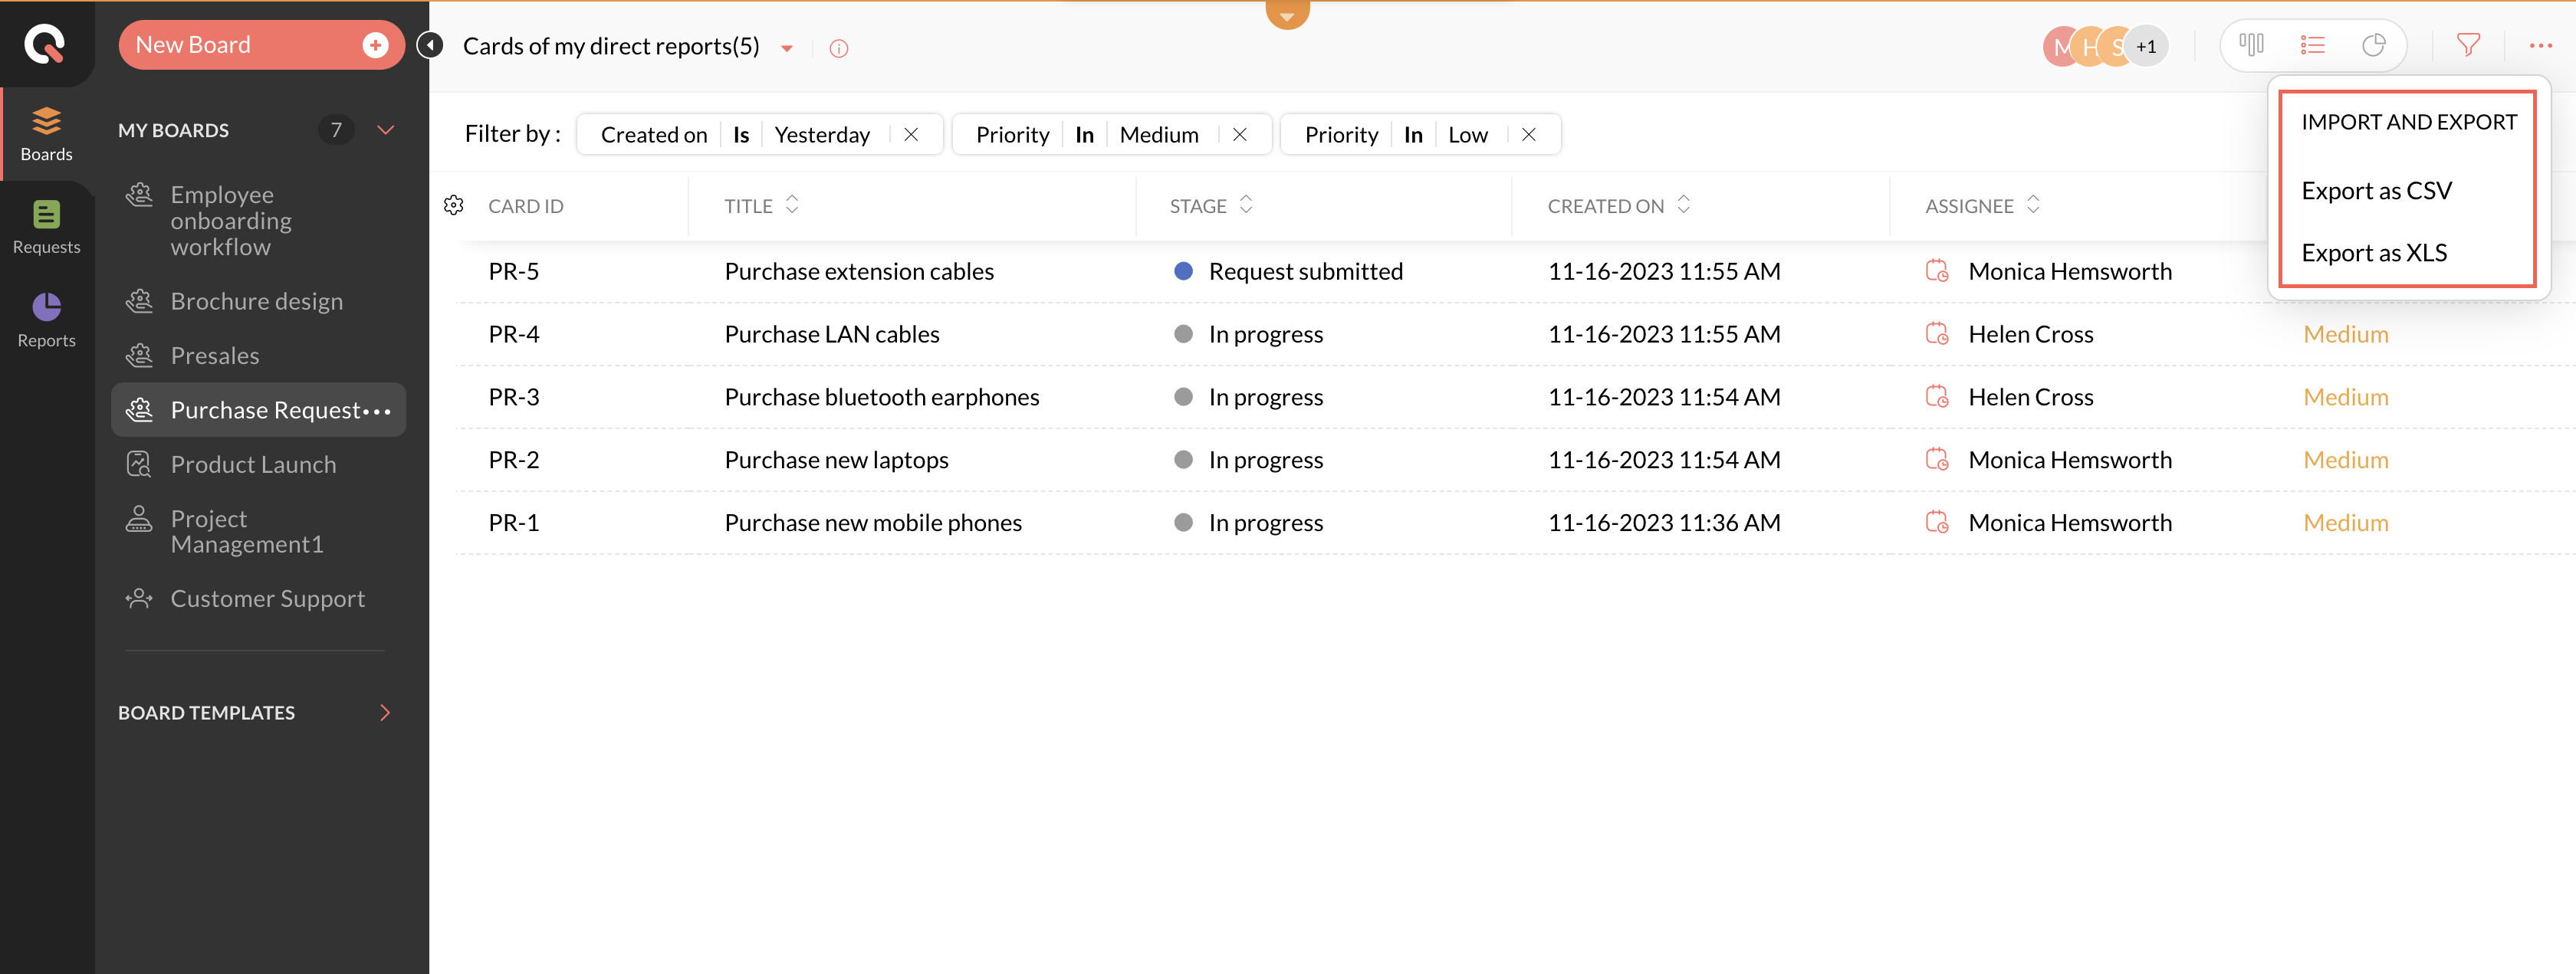The height and width of the screenshot is (974, 2576).
Task: Open Reports in the left navigation
Action: click(x=46, y=320)
